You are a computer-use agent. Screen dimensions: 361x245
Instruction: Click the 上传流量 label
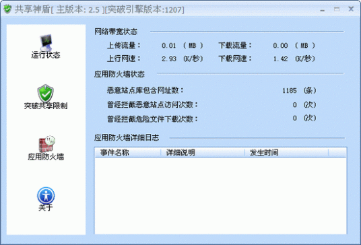click(x=124, y=45)
